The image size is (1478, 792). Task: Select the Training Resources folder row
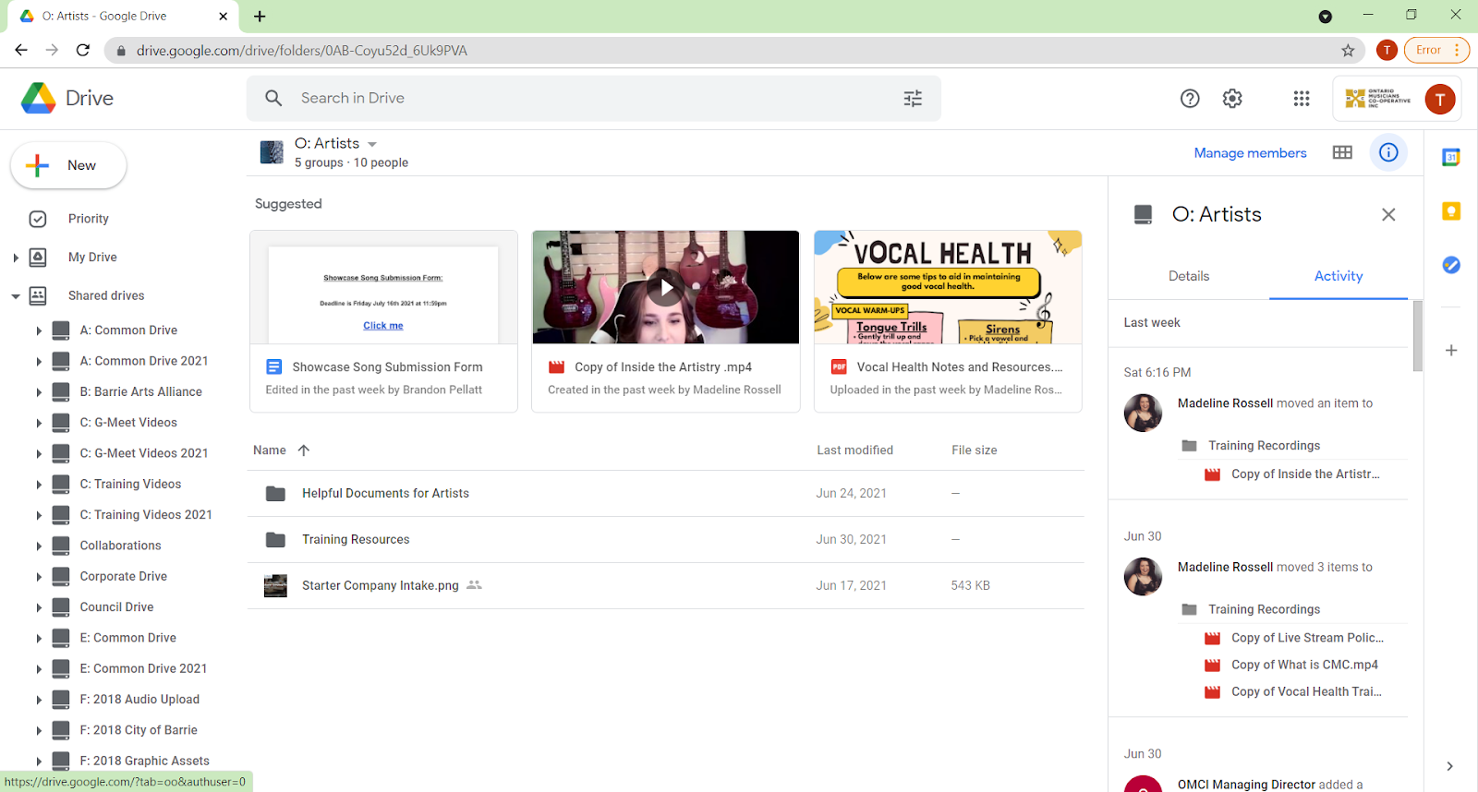click(x=666, y=540)
